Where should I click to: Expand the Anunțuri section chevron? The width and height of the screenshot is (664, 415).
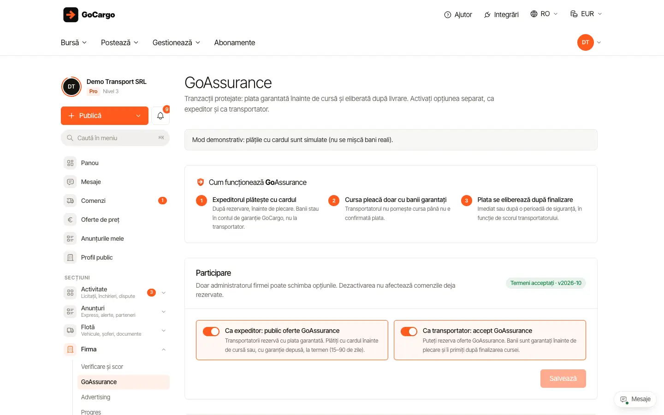point(164,312)
